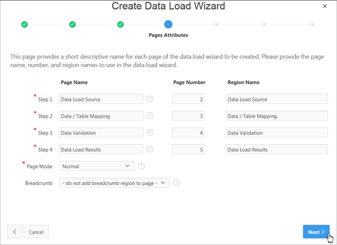The width and height of the screenshot is (337, 245).
Task: Focus Step 2 Page Number field
Action: tap(188, 116)
